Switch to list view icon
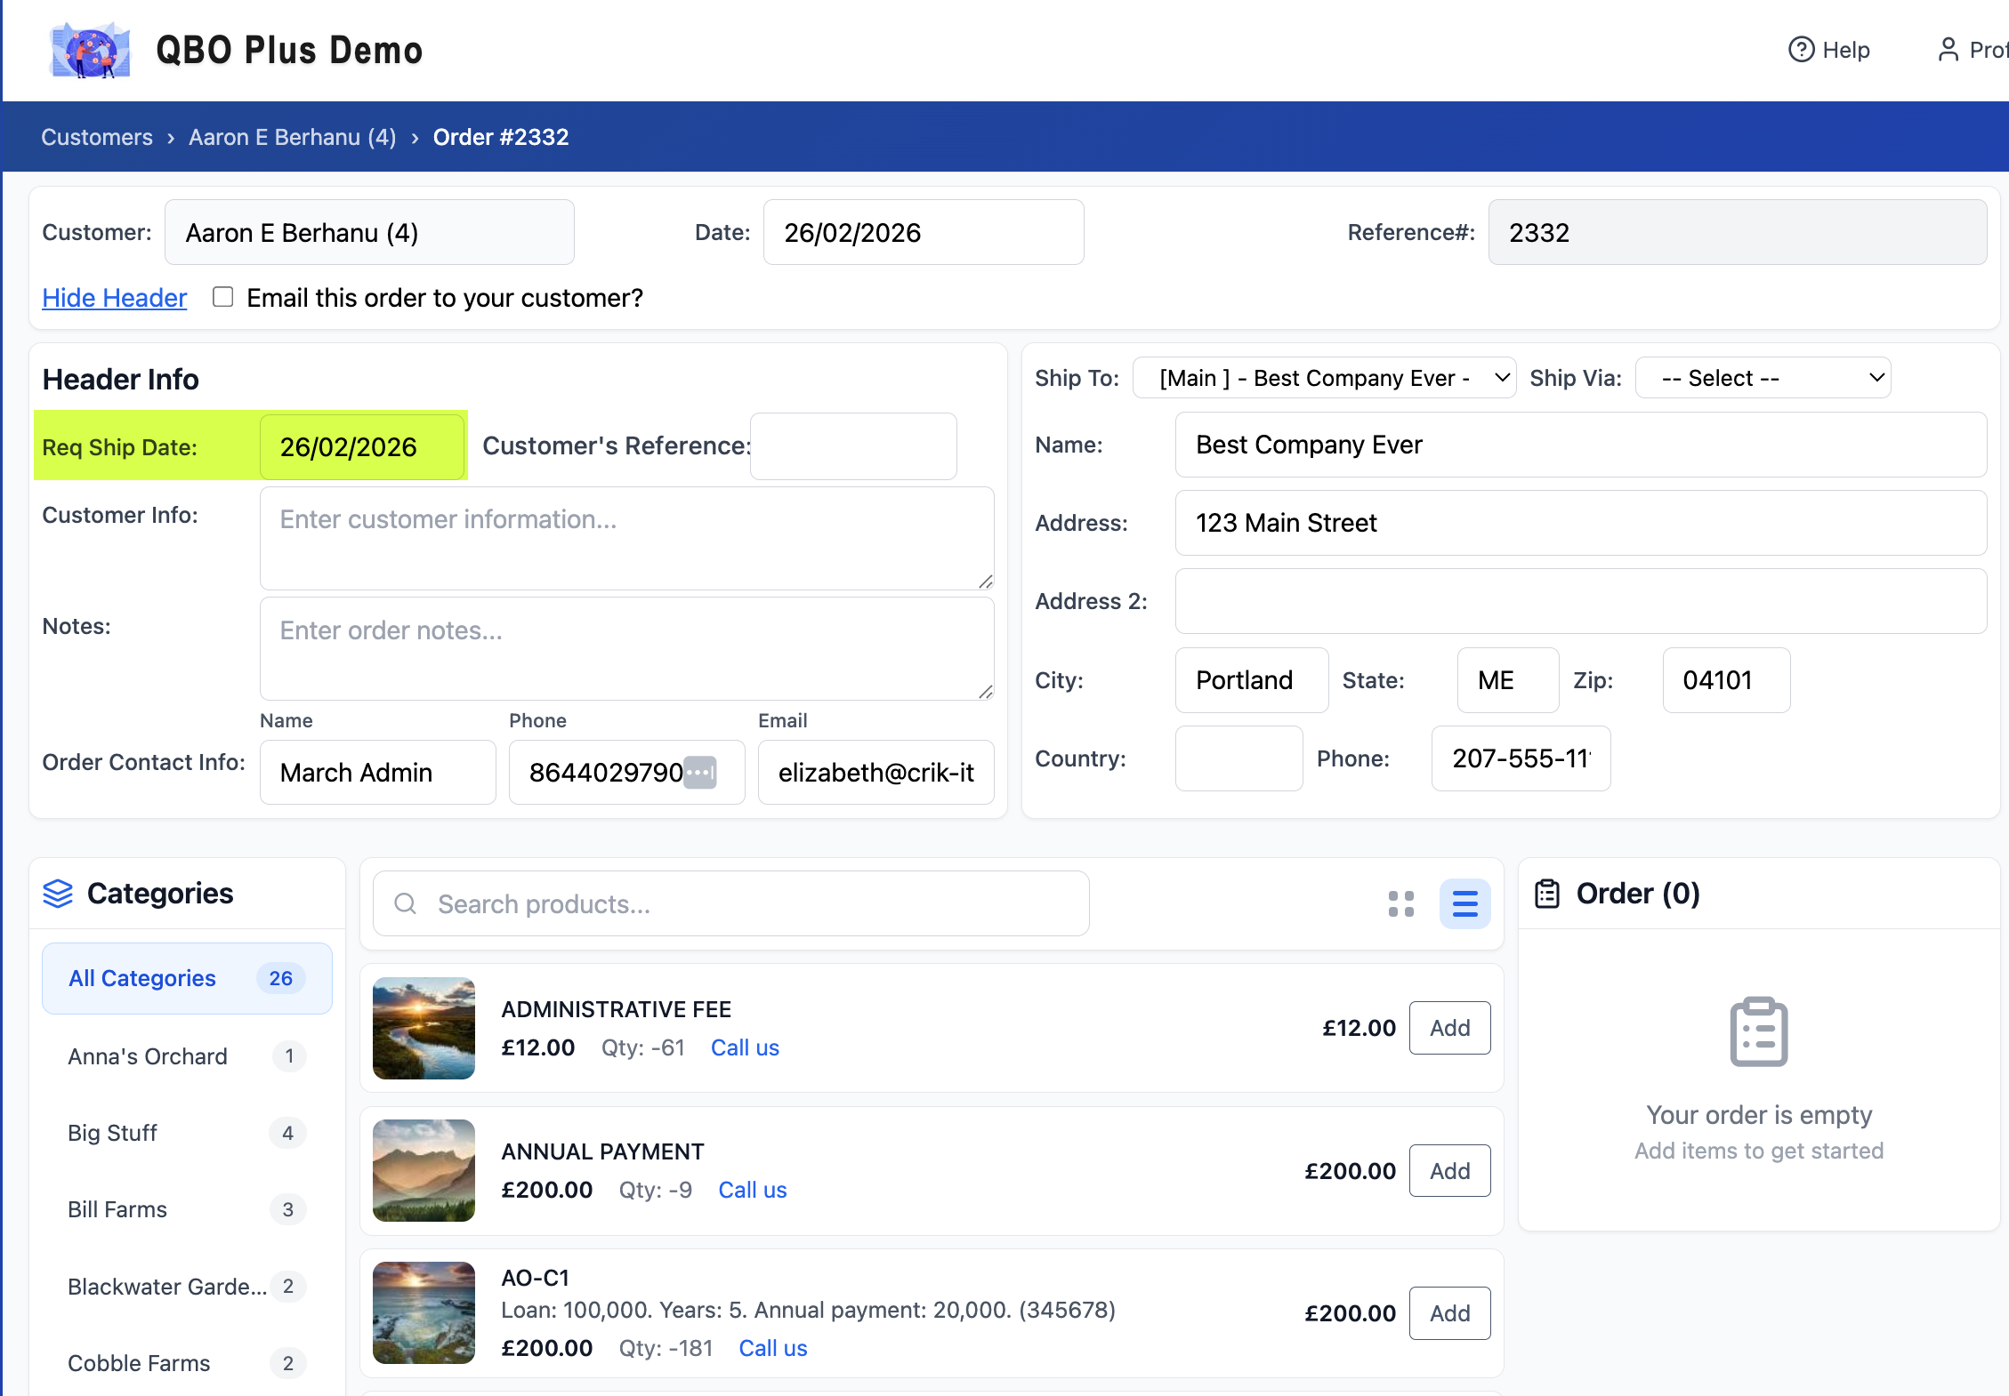This screenshot has height=1396, width=2009. click(x=1464, y=903)
